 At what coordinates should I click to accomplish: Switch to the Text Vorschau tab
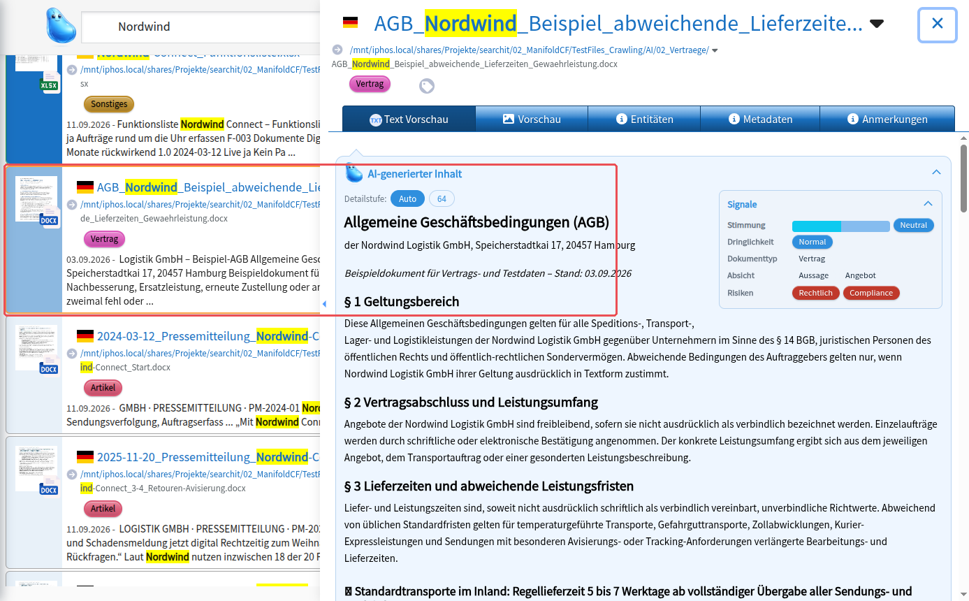[409, 119]
